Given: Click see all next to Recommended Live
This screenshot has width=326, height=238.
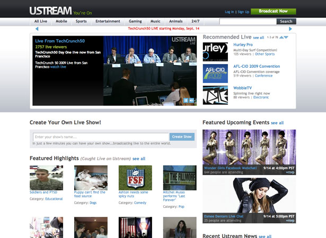Looking at the screenshot, I should [x=259, y=38].
